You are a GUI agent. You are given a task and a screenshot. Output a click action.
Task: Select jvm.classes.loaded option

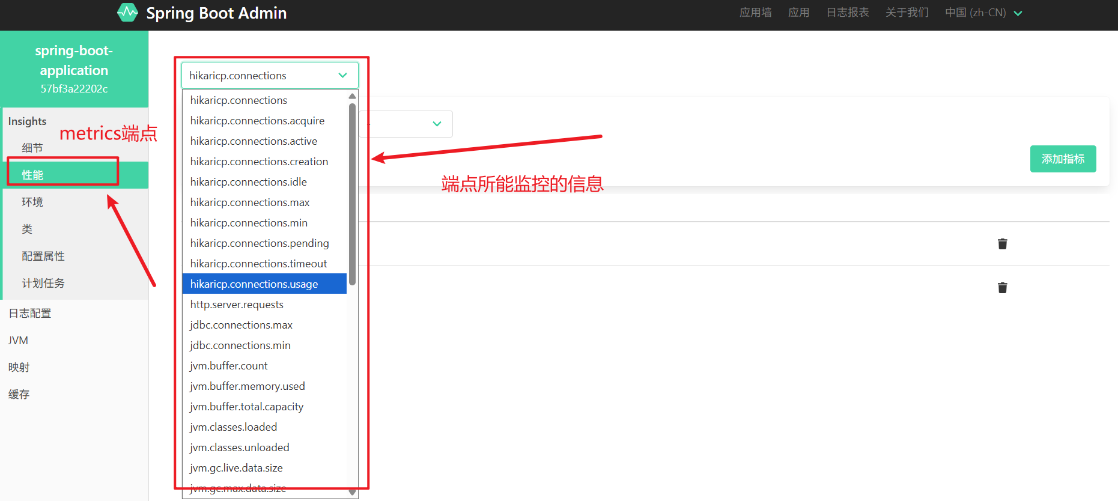click(x=264, y=427)
